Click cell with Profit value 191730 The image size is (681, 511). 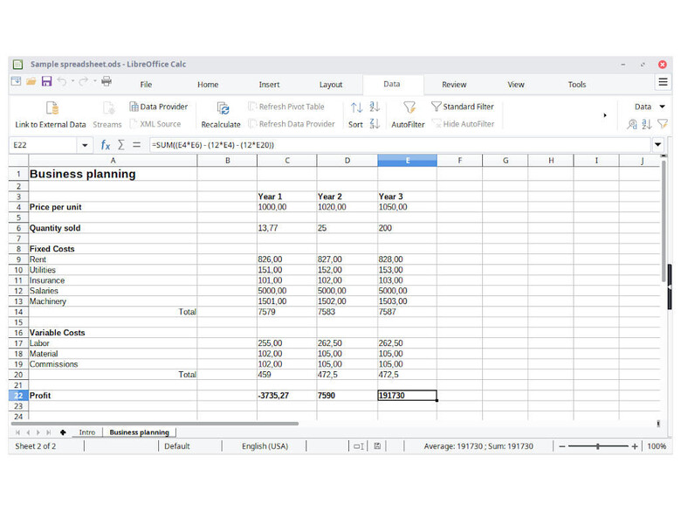(x=407, y=396)
